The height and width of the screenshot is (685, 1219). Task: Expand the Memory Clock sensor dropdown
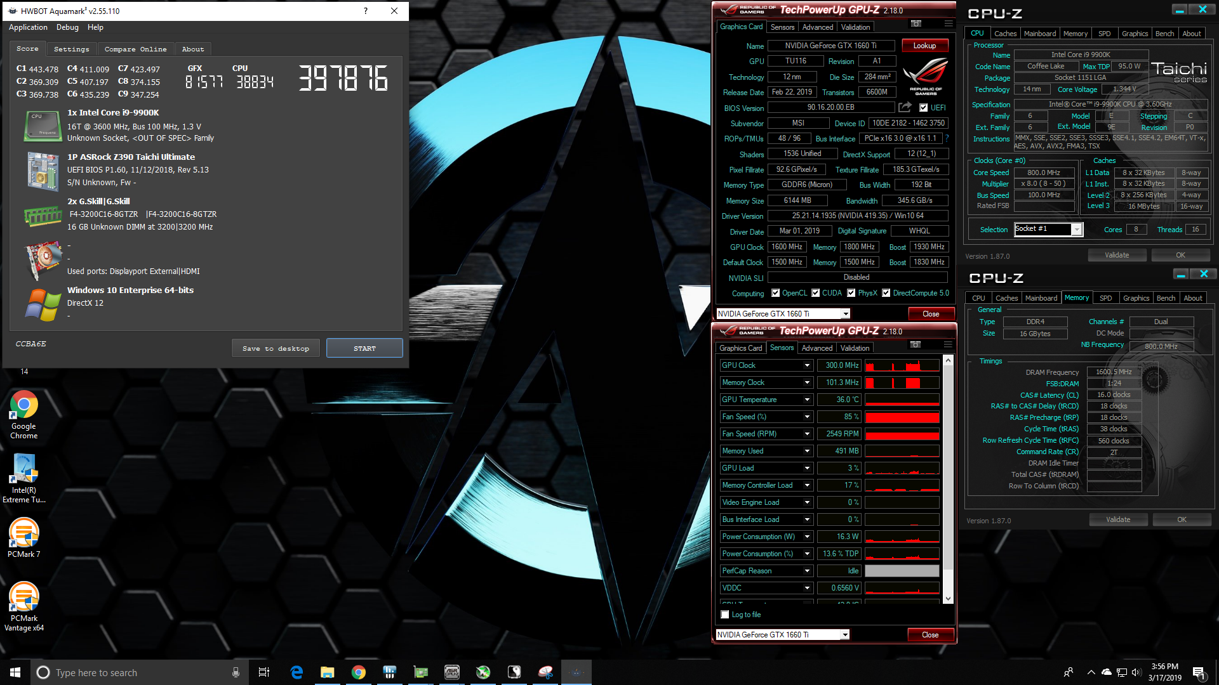point(807,382)
